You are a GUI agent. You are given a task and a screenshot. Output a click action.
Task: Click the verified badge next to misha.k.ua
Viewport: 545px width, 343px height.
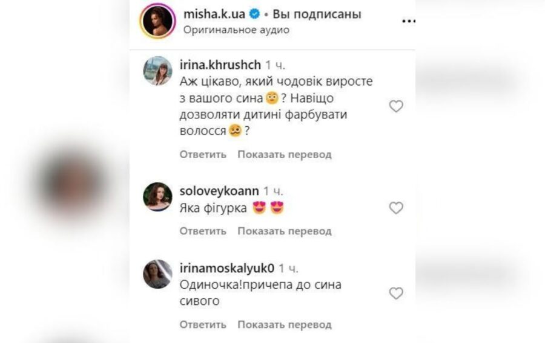pos(255,14)
